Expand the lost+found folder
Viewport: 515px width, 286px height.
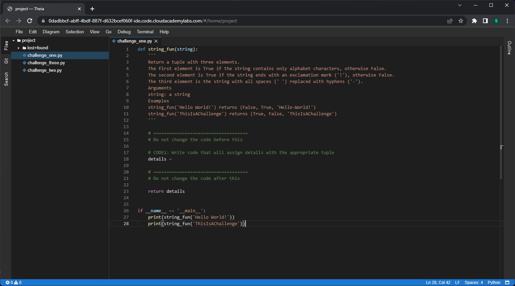point(19,48)
